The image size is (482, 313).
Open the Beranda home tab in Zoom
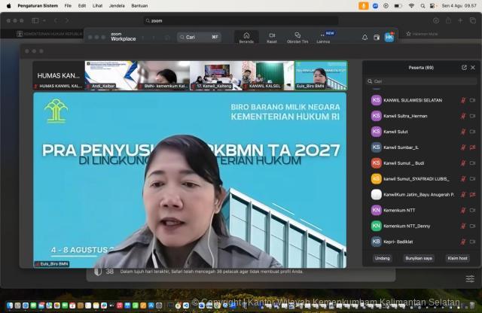246,38
